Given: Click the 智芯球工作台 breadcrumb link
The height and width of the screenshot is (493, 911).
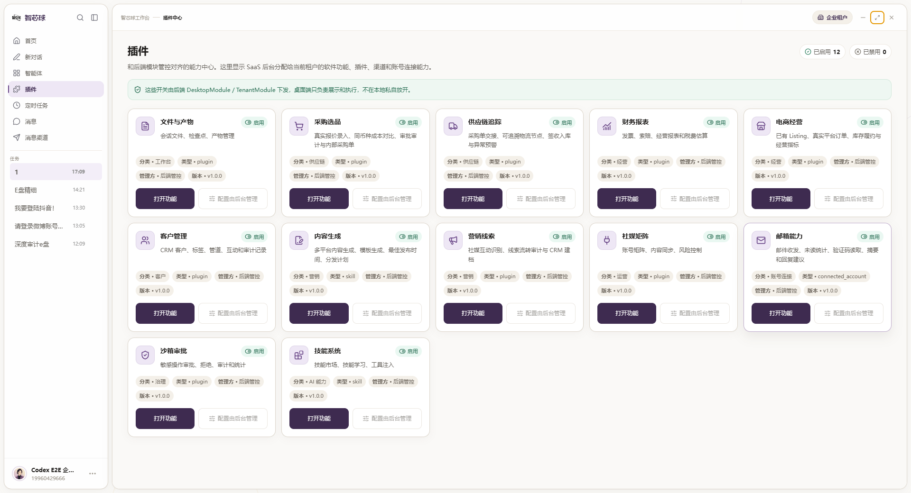Looking at the screenshot, I should (135, 18).
